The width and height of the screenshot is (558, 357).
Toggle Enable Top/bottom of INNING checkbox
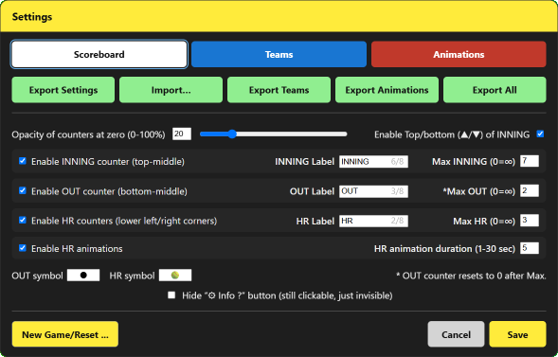point(540,134)
